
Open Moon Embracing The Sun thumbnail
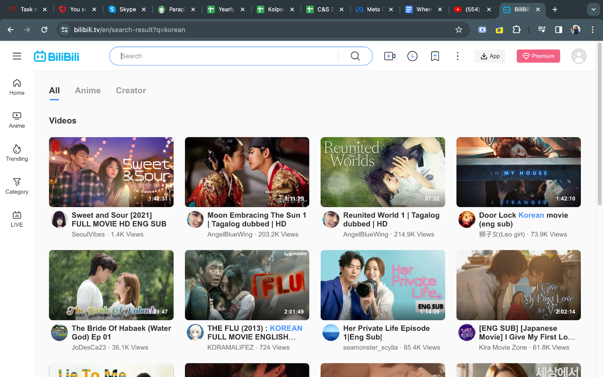[x=247, y=172]
